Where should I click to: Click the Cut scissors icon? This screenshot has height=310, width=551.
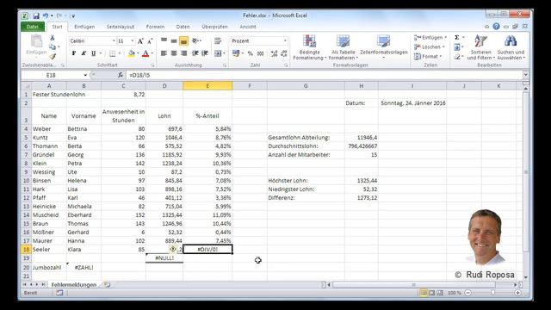[53, 38]
